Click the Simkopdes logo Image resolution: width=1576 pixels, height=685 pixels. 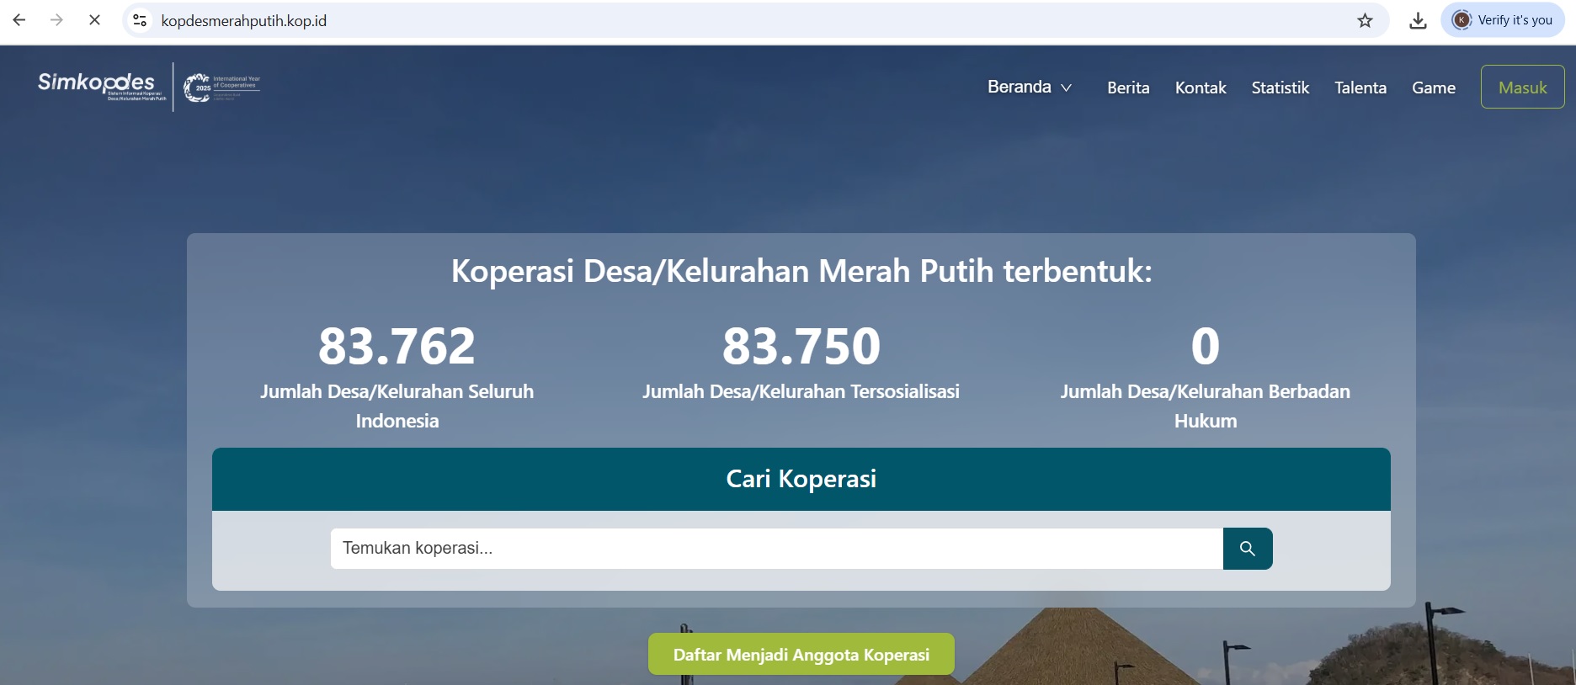coord(101,86)
